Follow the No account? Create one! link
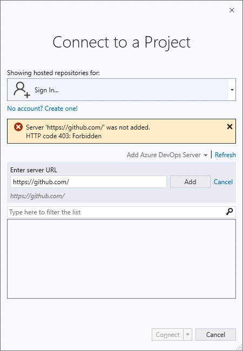 point(42,109)
